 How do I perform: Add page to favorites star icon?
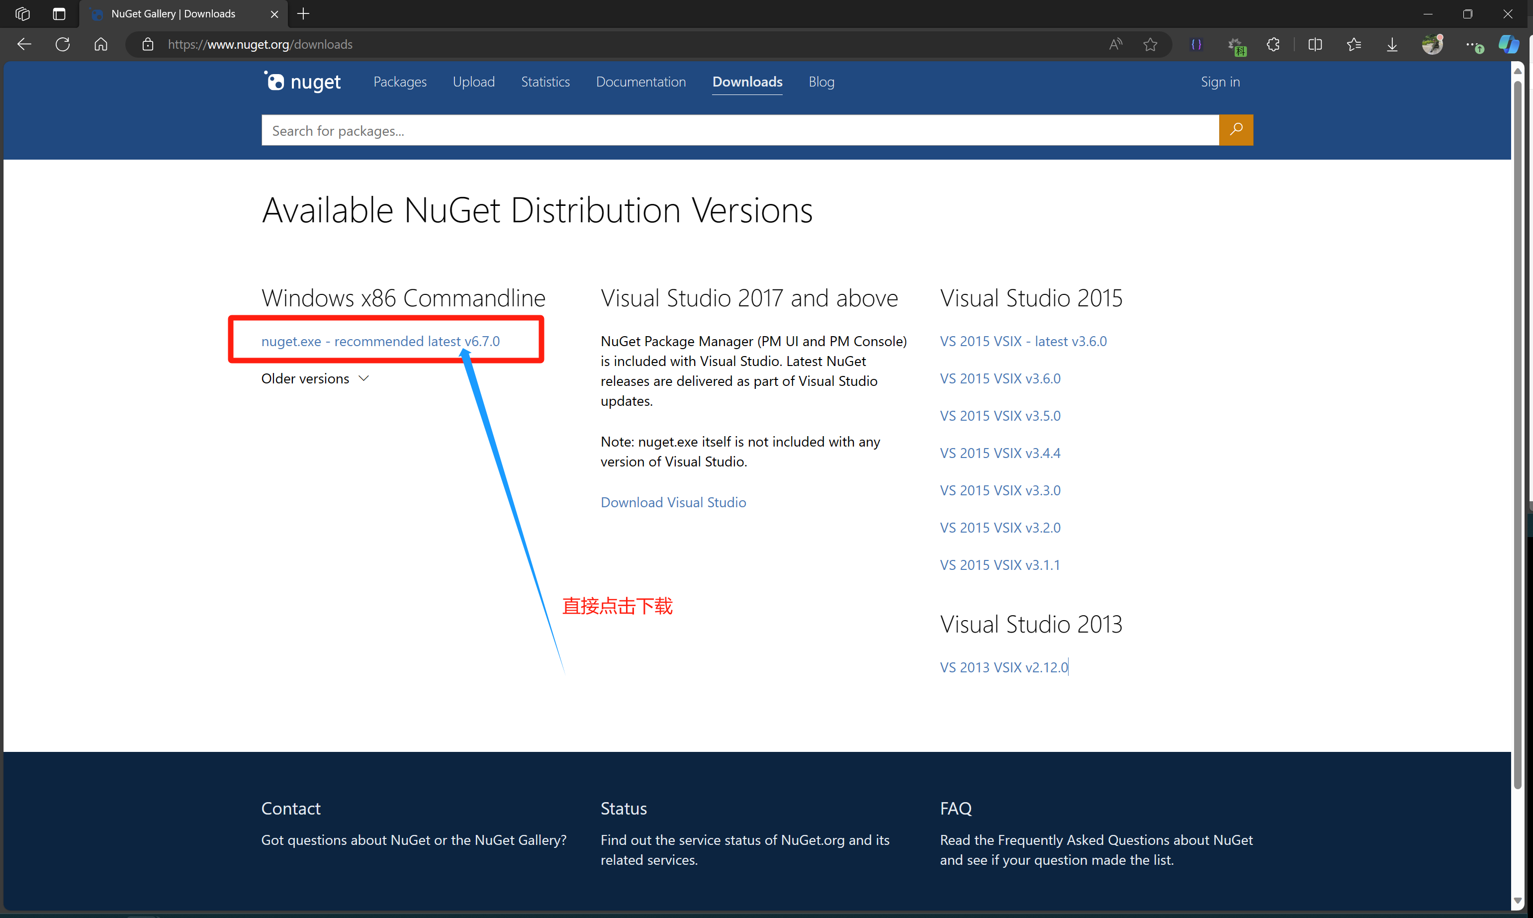[1150, 45]
